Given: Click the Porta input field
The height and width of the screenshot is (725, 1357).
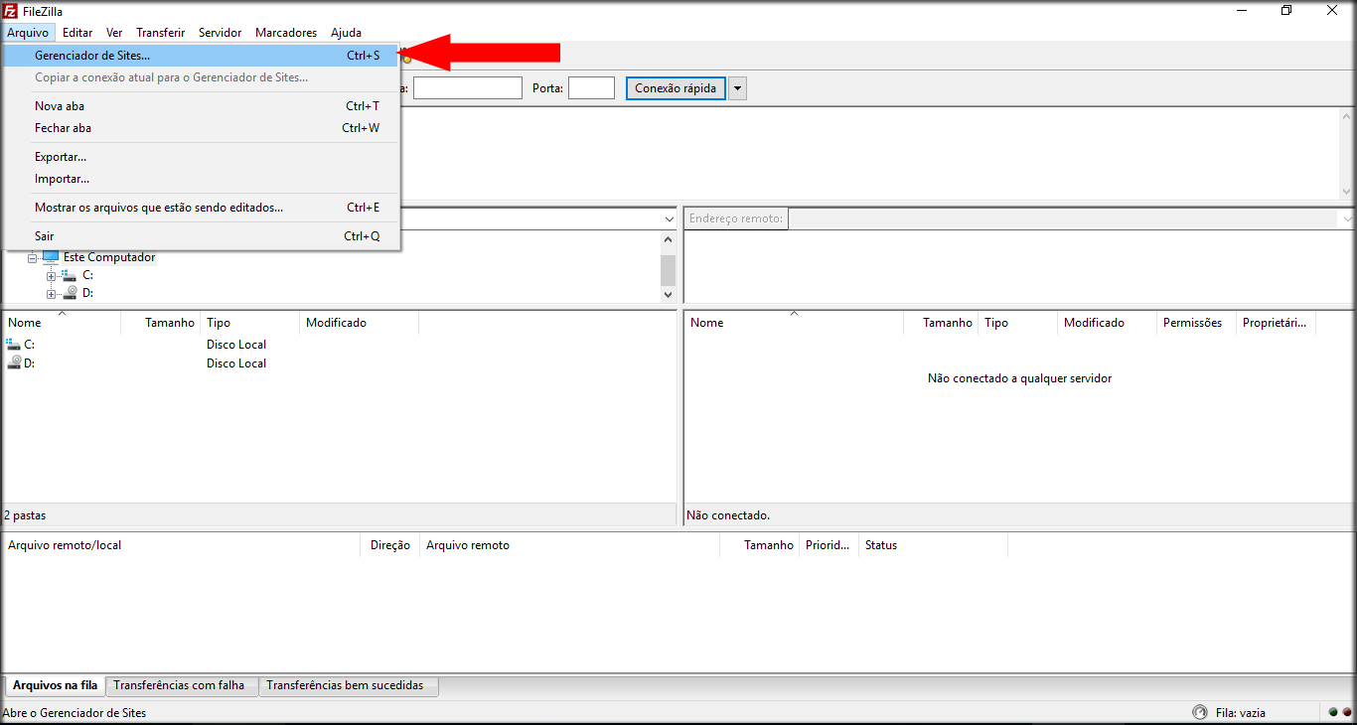Looking at the screenshot, I should [x=591, y=88].
